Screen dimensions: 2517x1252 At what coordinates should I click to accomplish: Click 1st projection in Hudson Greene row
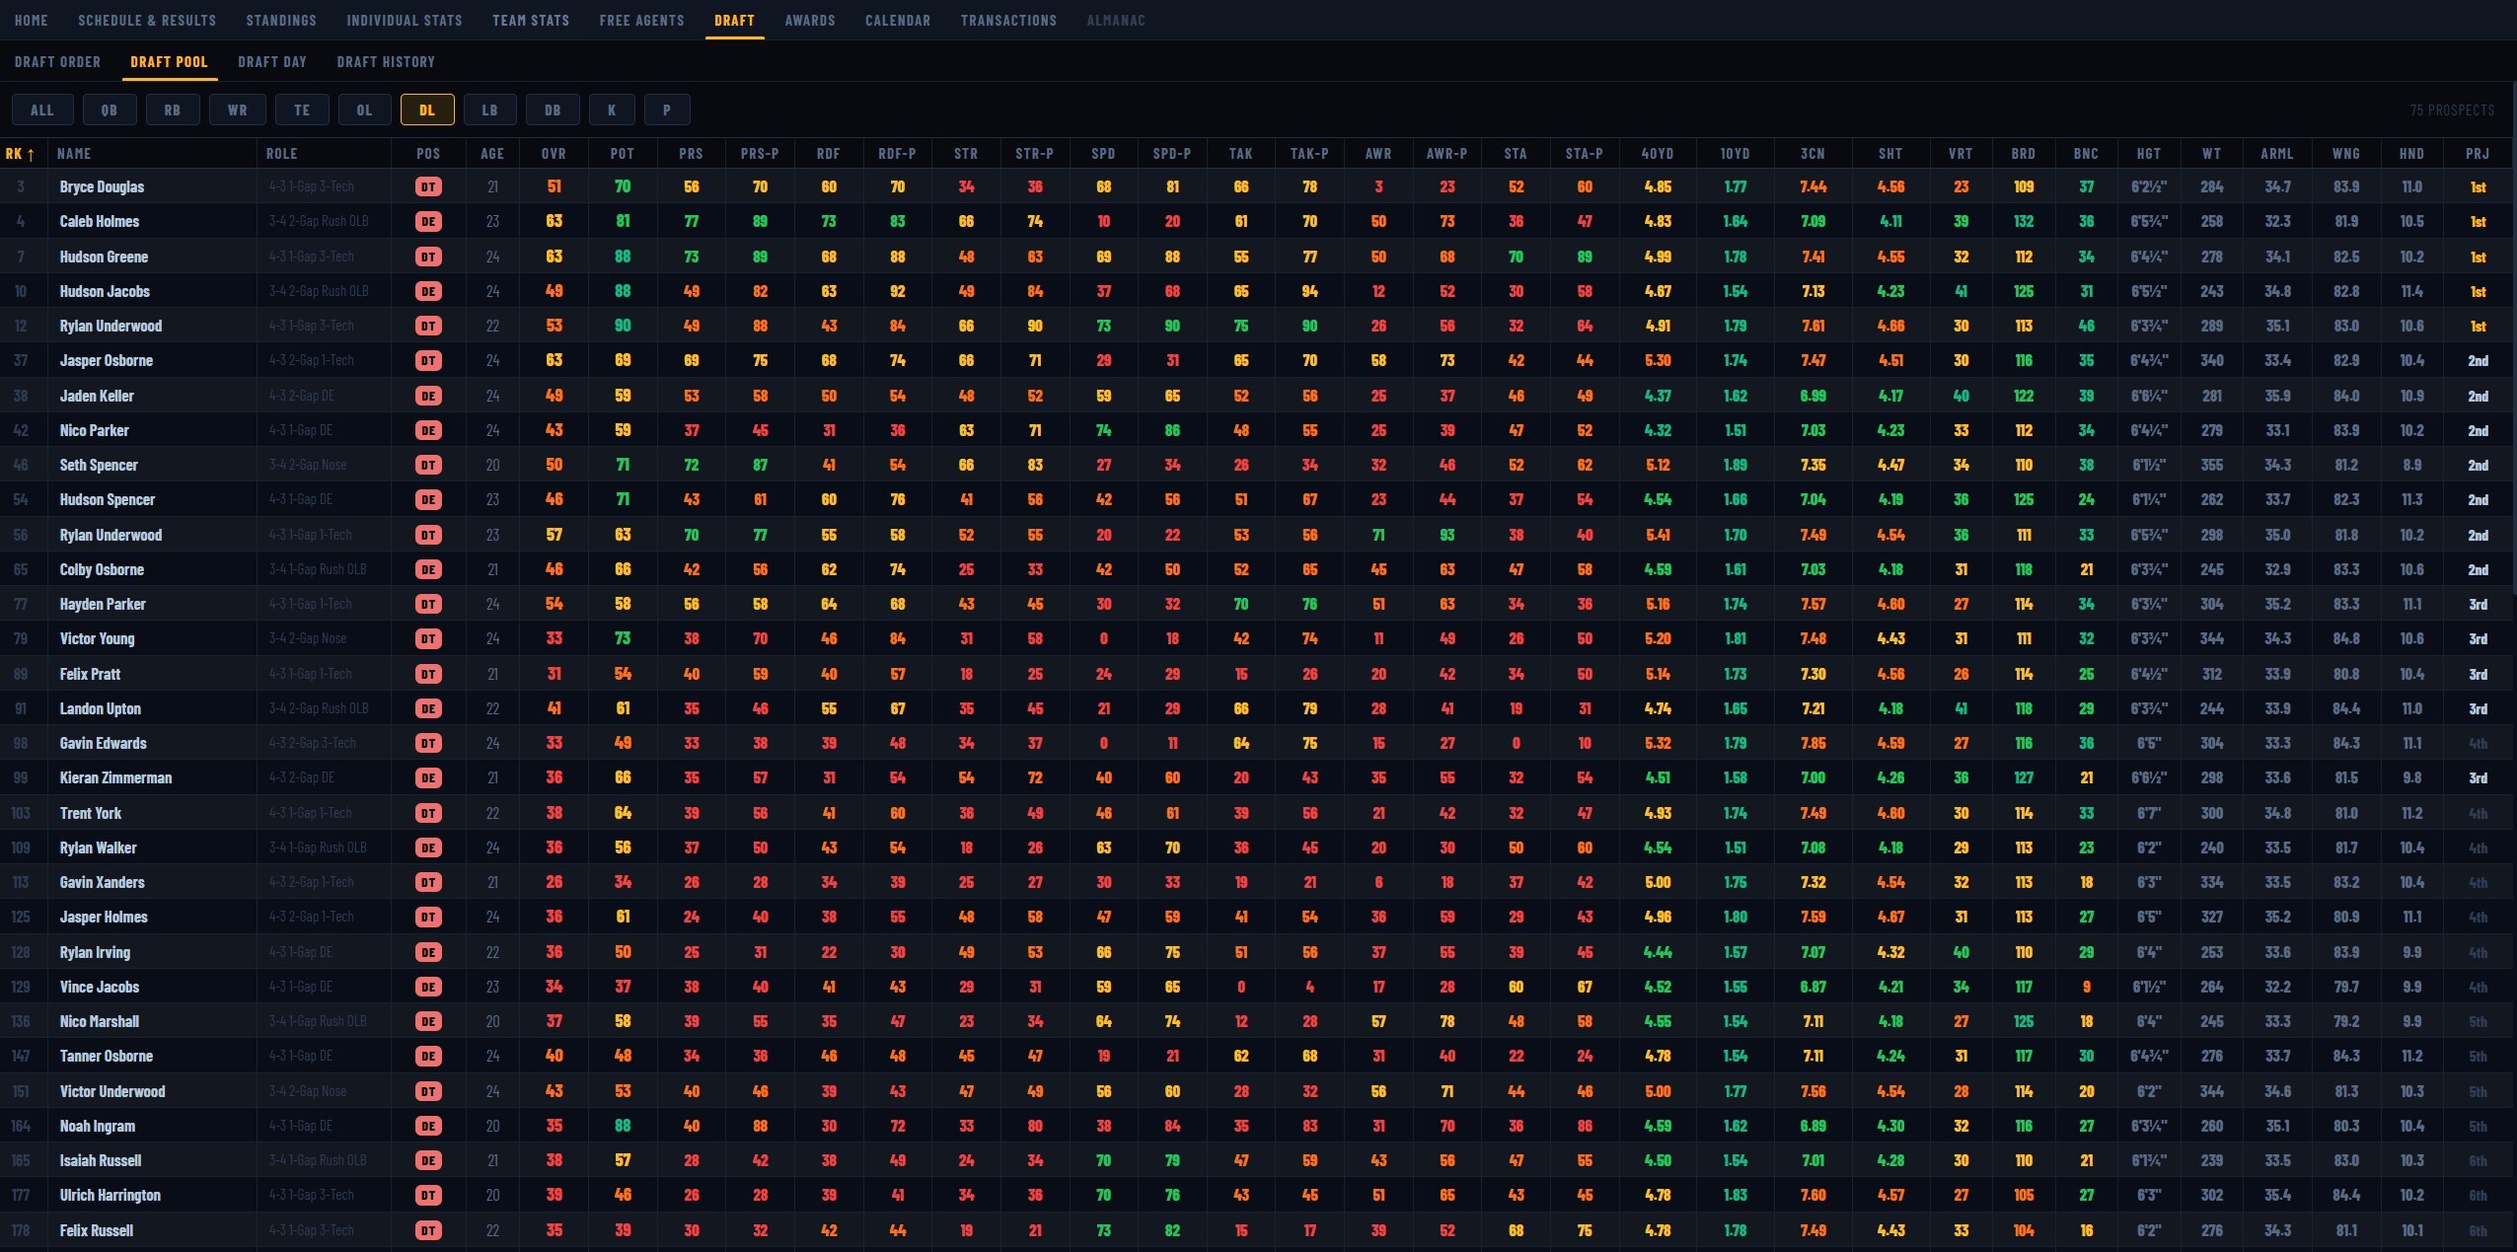click(2478, 257)
